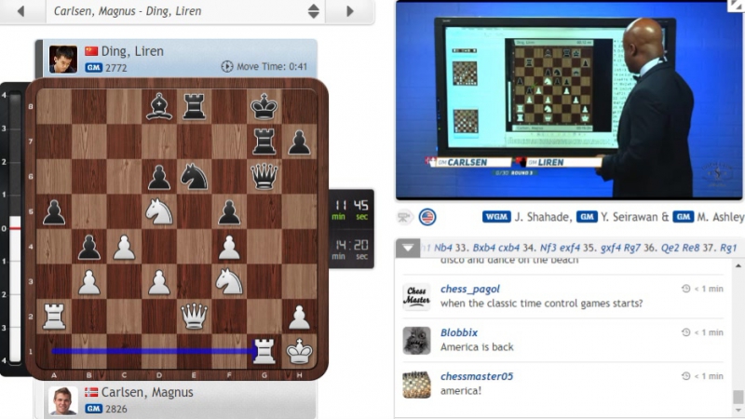Click the 11:45 top player clock
Image resolution: width=745 pixels, height=419 pixels.
(351, 209)
